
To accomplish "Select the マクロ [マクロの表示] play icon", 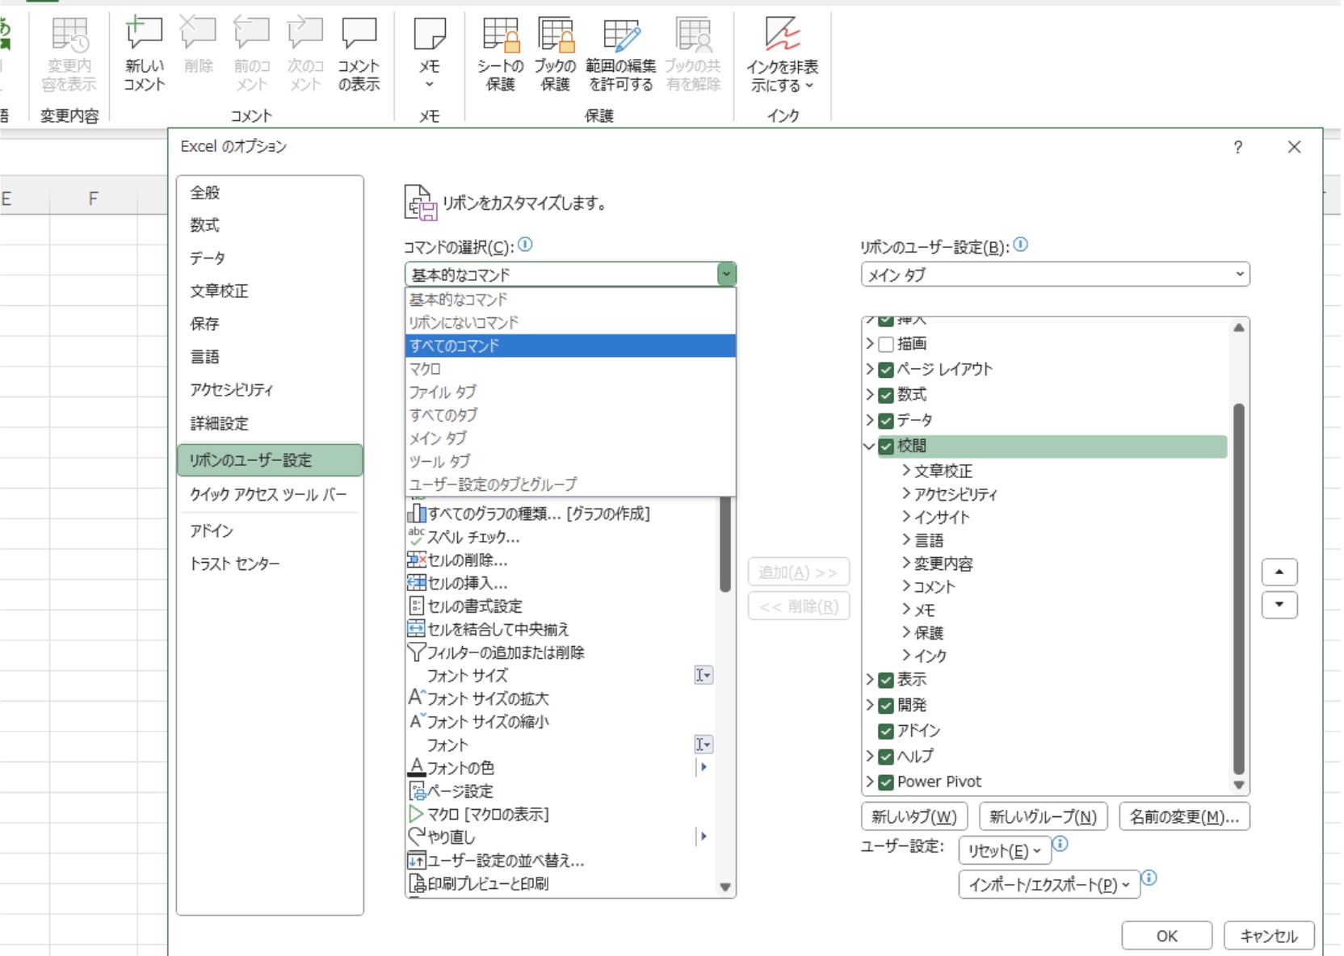I will (x=416, y=814).
